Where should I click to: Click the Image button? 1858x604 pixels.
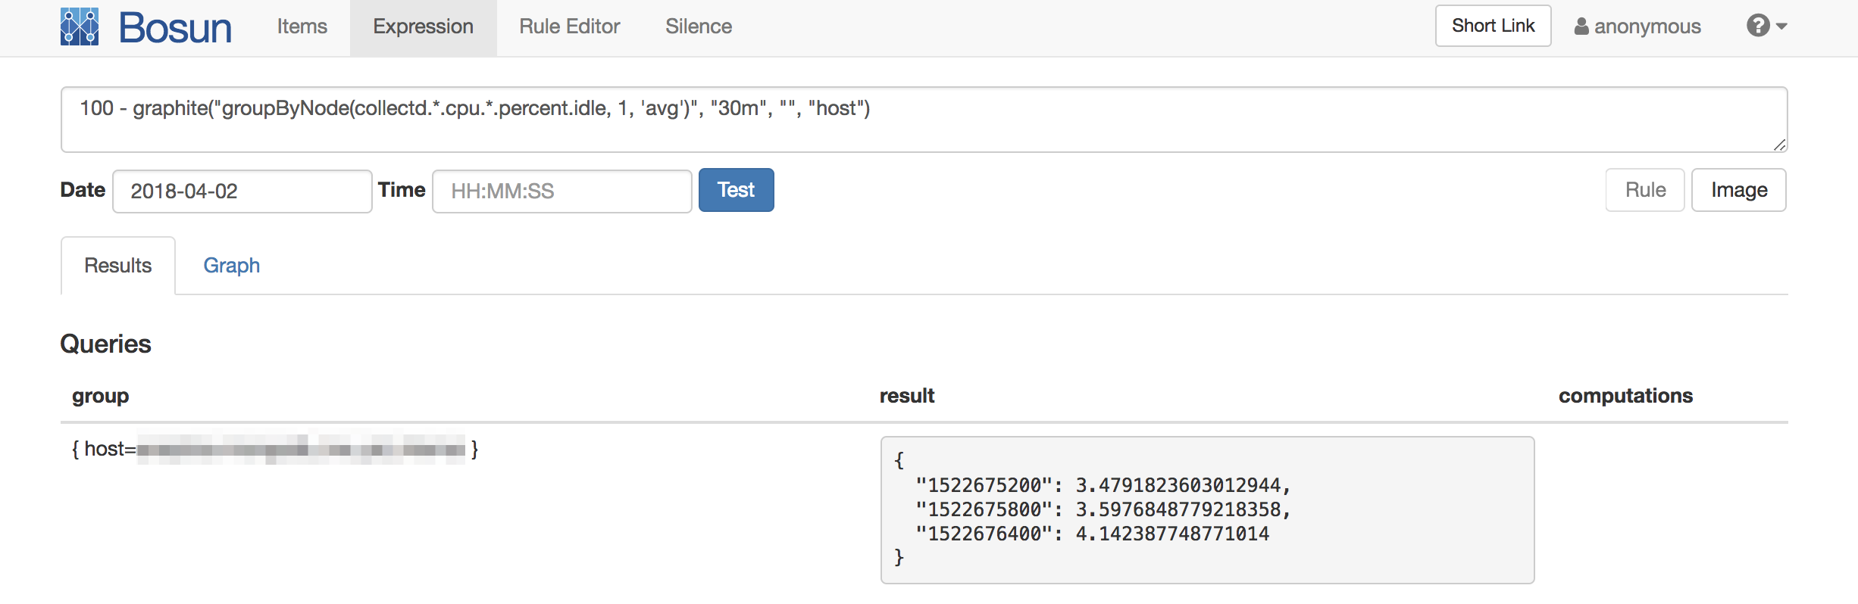coord(1738,190)
